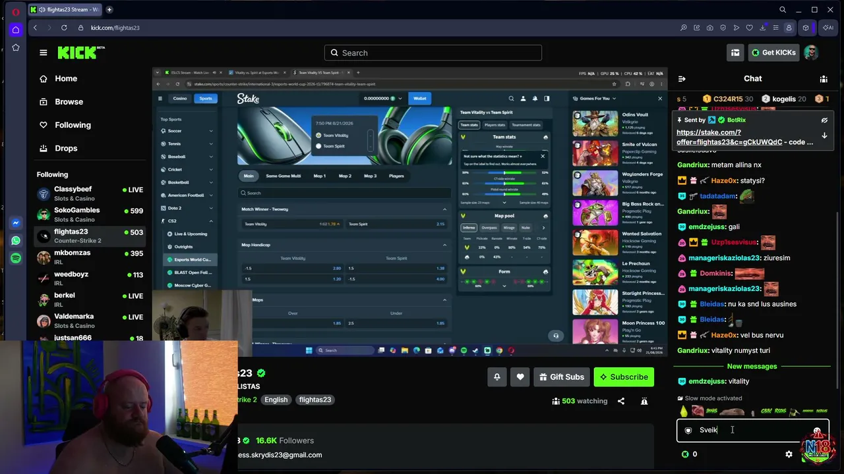Turn on notifications with the bell button
Screen dimensions: 844x474
[497, 377]
